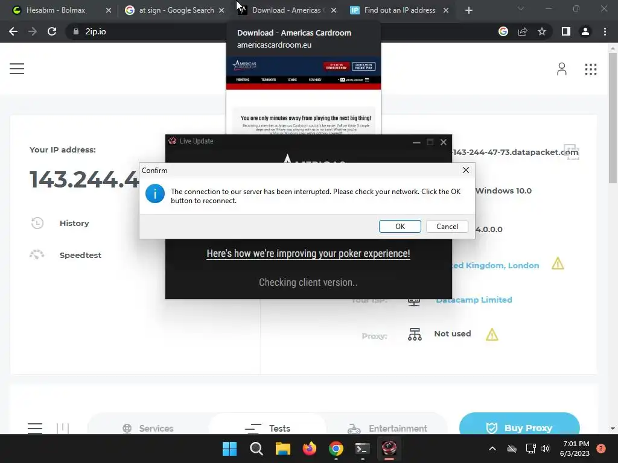This screenshot has height=463, width=618.
Task: Open the Windows Start menu
Action: (x=229, y=449)
